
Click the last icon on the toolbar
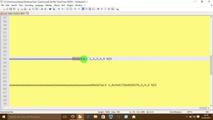click(117, 9)
